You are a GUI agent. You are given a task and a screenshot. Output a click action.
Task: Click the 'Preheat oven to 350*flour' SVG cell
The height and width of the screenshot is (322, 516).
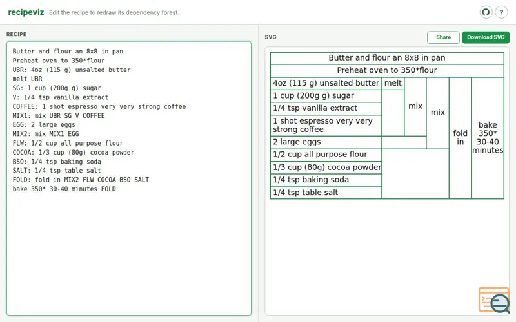(x=387, y=71)
